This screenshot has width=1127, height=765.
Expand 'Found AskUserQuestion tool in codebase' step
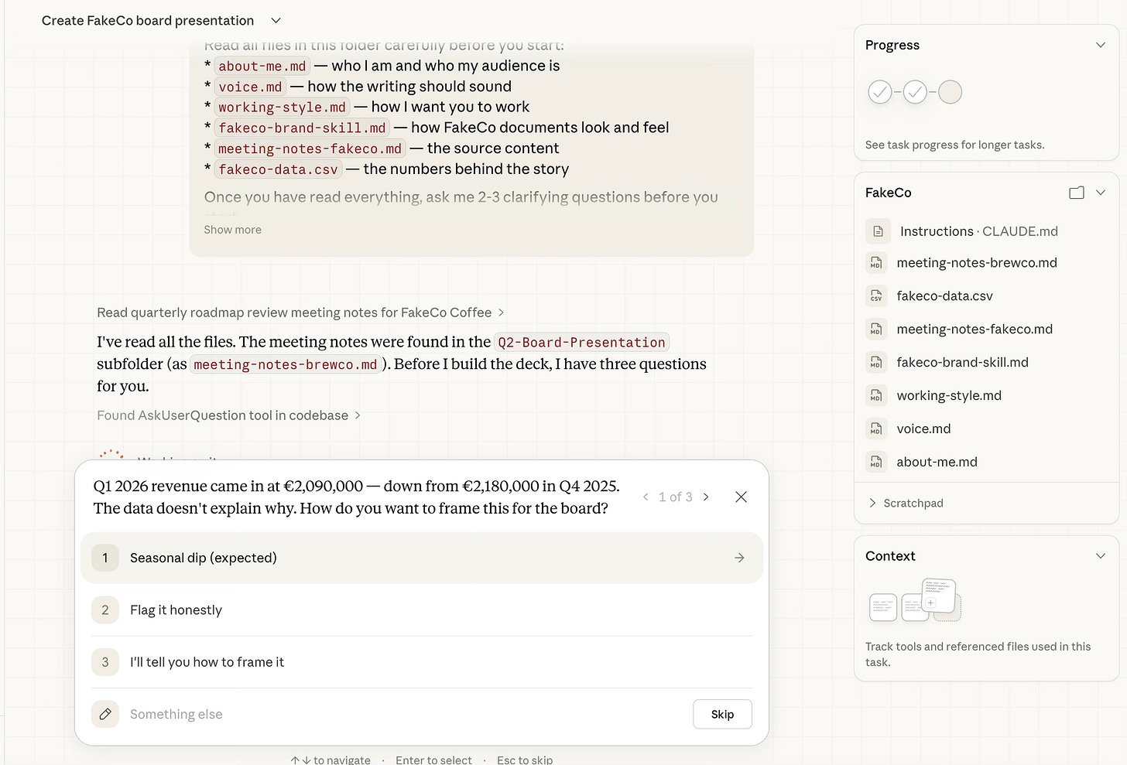click(x=228, y=415)
